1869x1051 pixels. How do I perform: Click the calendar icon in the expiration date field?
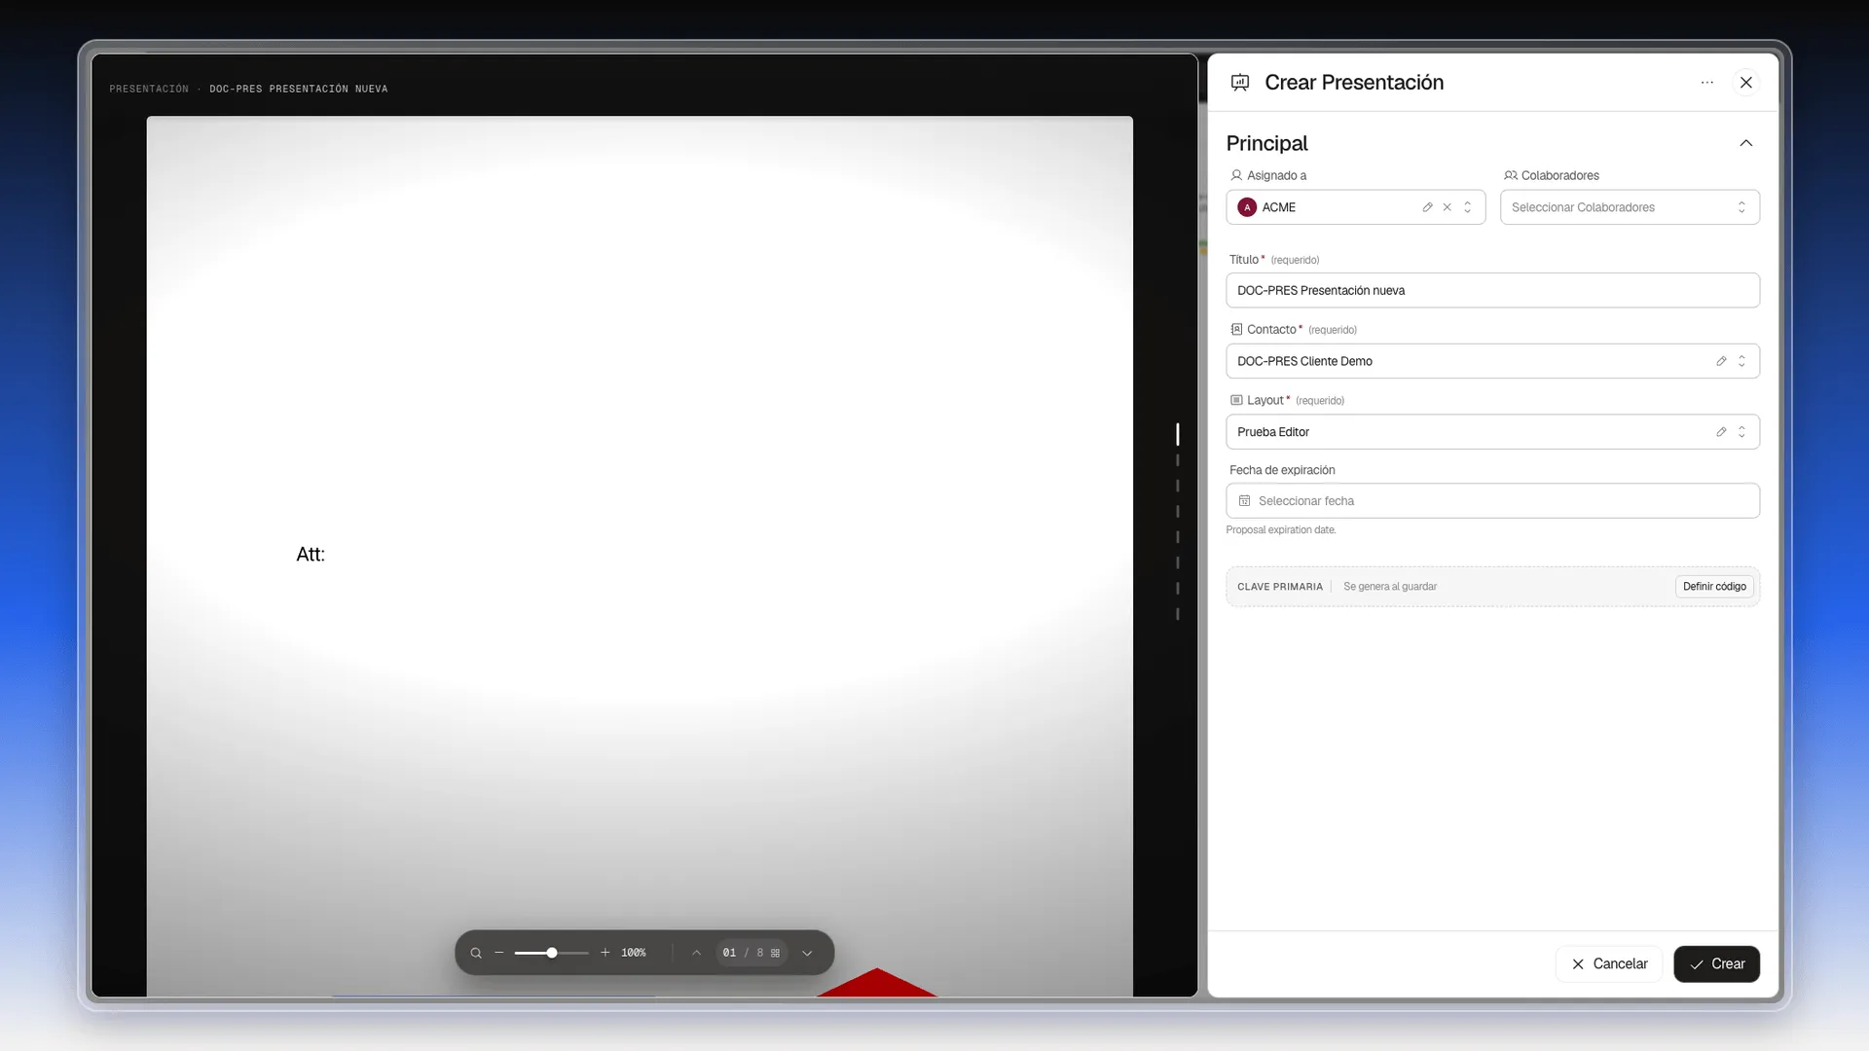pos(1244,501)
